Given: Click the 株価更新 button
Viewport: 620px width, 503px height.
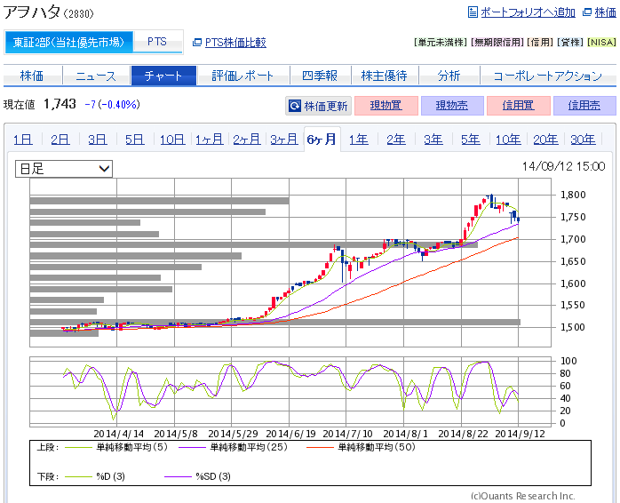Looking at the screenshot, I should click(318, 106).
